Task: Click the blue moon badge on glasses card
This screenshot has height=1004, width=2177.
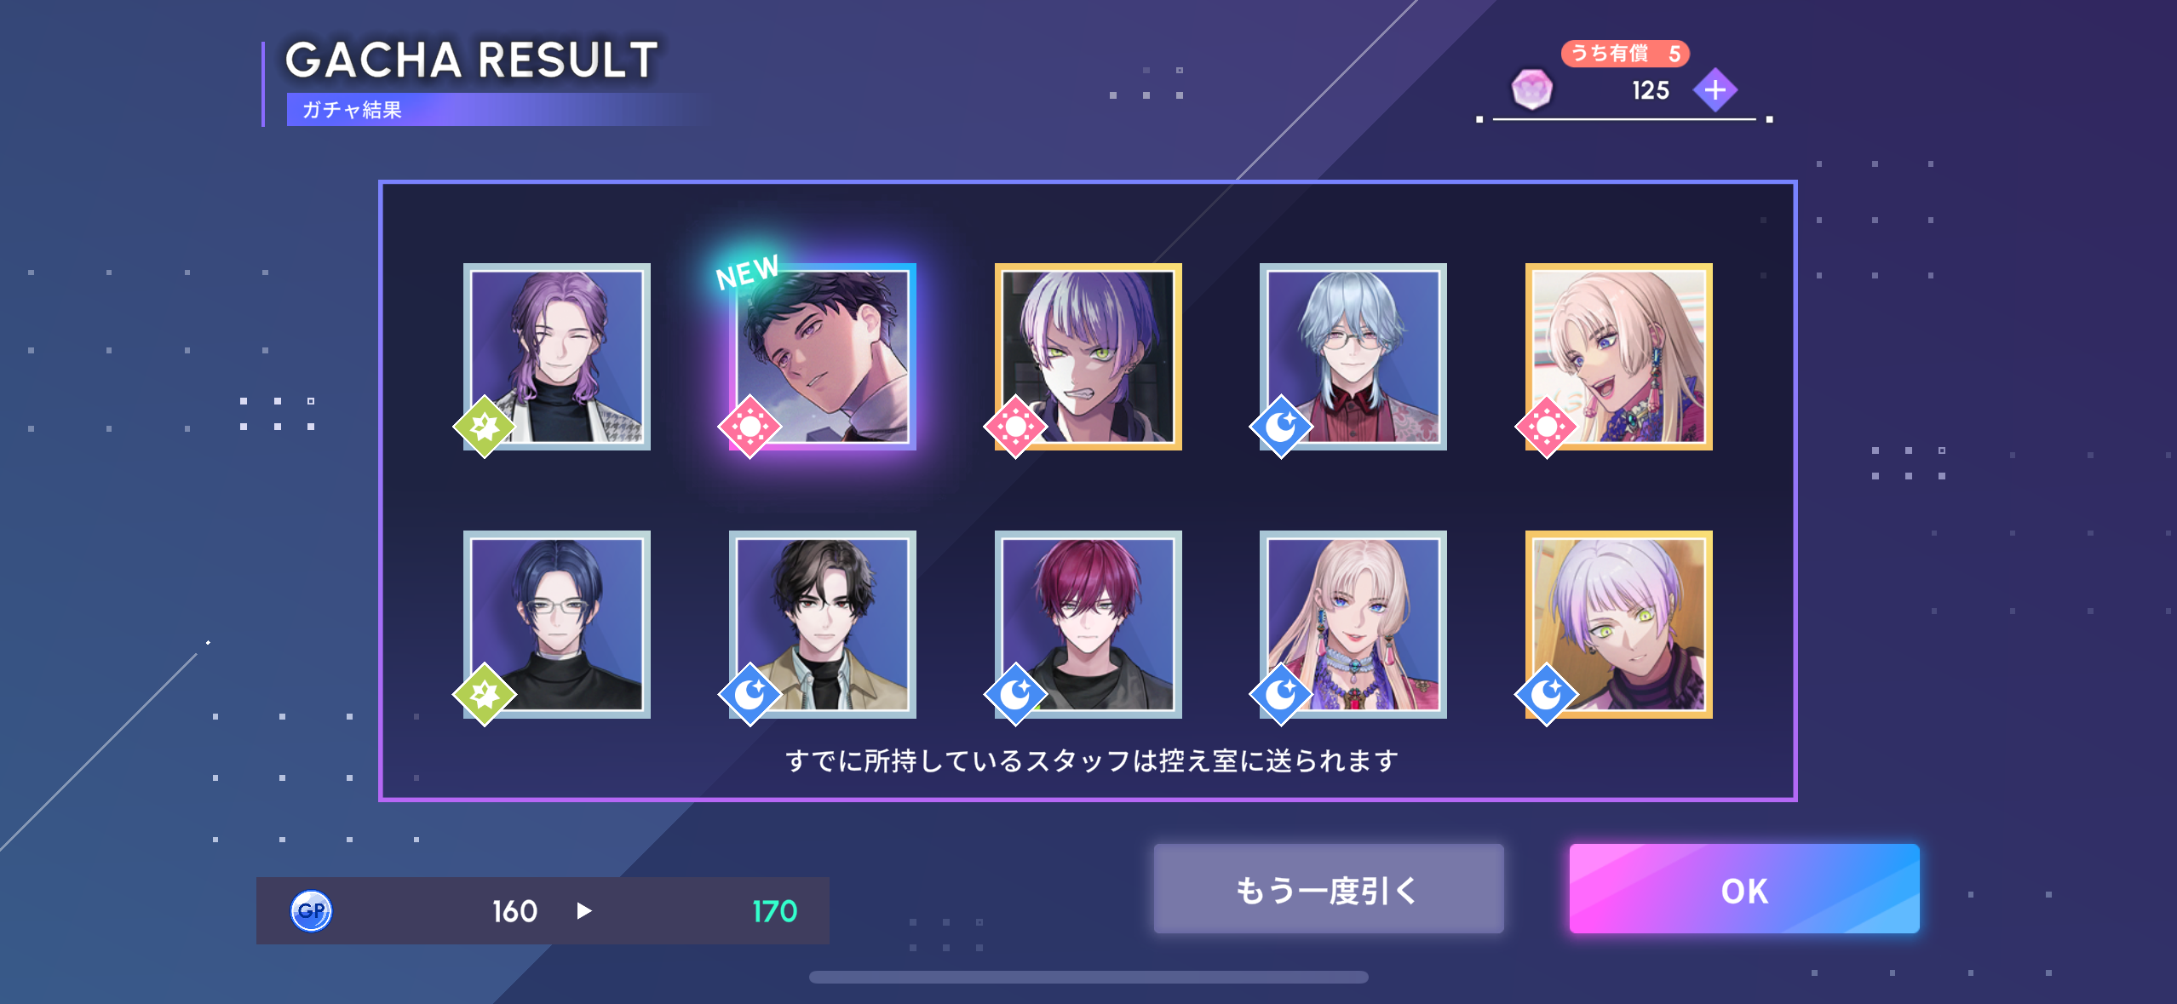Action: (1281, 427)
